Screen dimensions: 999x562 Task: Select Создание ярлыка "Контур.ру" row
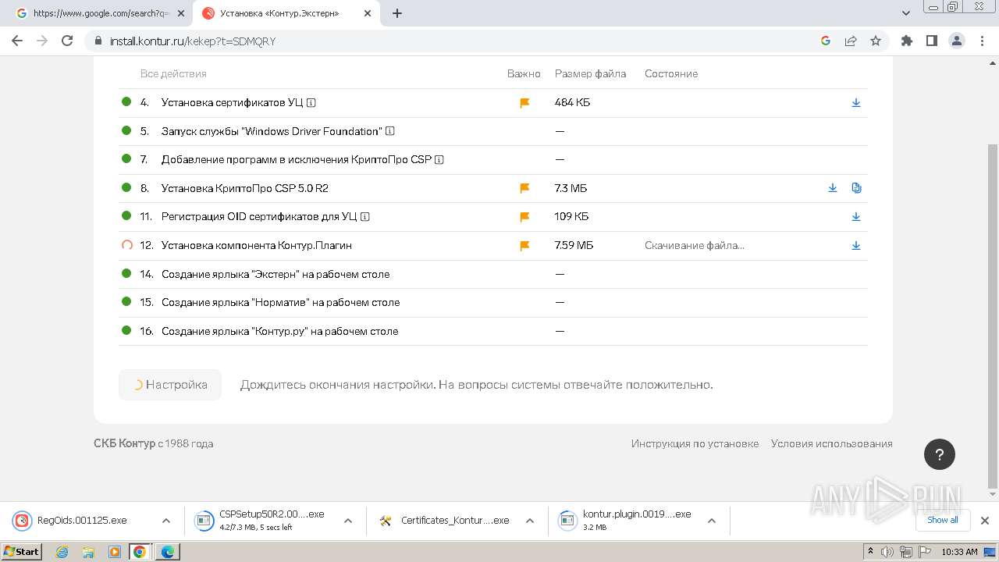(493, 331)
